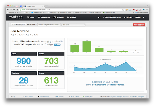The height and width of the screenshot is (107, 155).
Task: Click the hand icon in the navbar
Action: pos(99,17)
